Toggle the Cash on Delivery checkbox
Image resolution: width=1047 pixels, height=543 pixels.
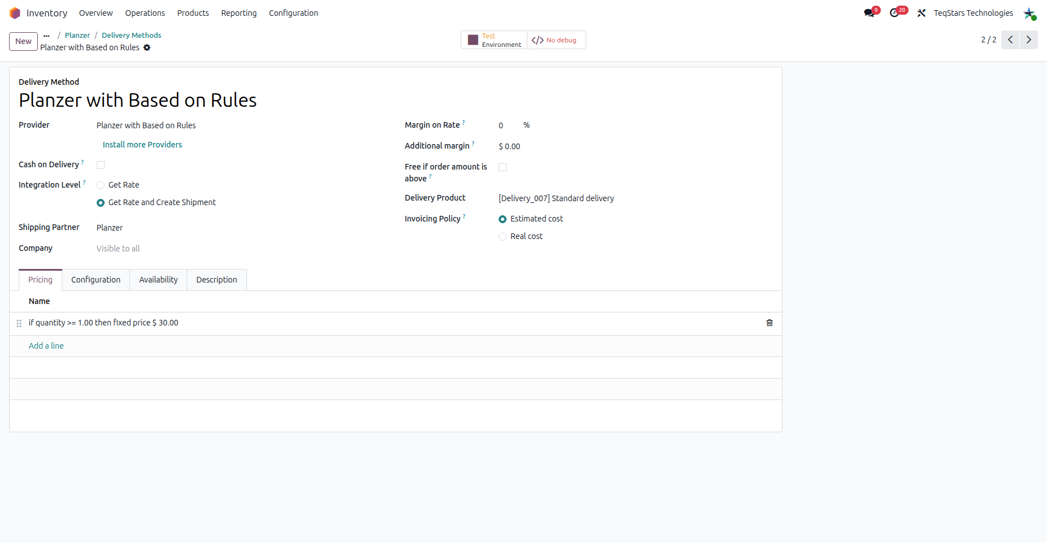(101, 165)
